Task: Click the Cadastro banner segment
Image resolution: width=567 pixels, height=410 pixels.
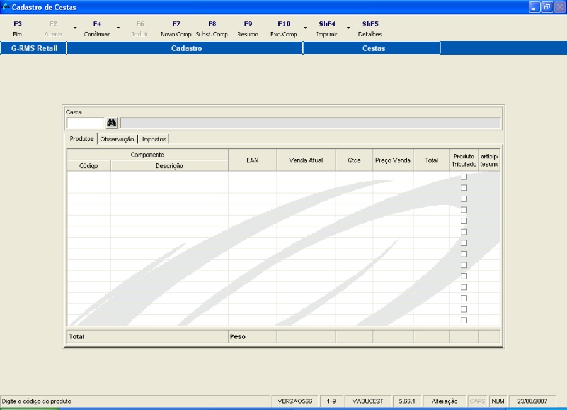Action: click(x=186, y=48)
